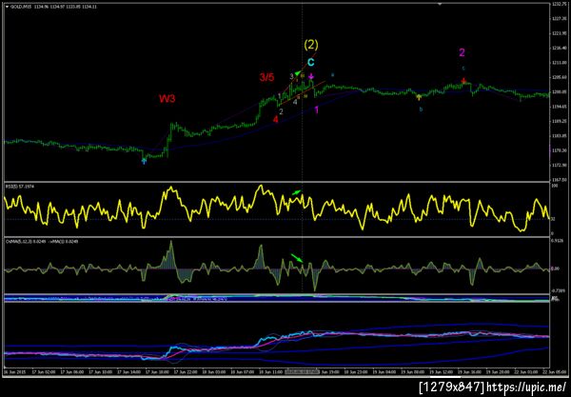Select the cyan C wave label
The image size is (571, 397).
click(310, 62)
